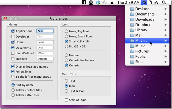This screenshot has height=109, width=172.
Task: Click the Public folder icon
Action: [x=132, y=57]
